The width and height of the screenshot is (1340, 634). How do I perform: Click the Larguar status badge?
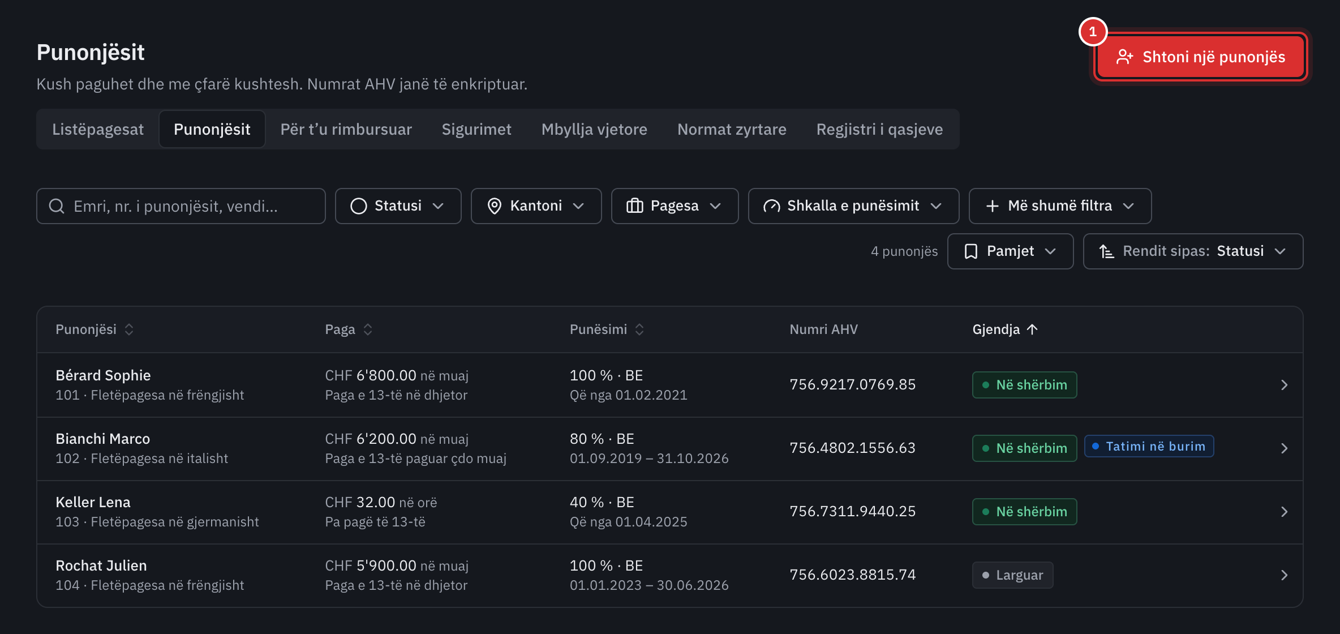click(1012, 575)
